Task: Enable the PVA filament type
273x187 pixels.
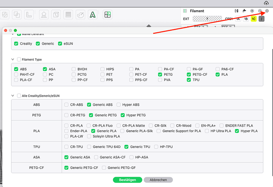Action: click(160, 80)
